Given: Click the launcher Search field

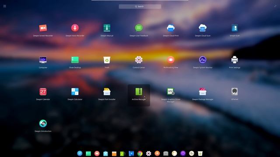Looking at the screenshot, I should tap(140, 7).
